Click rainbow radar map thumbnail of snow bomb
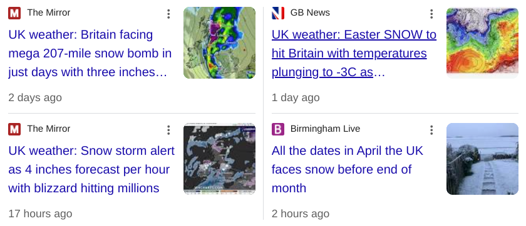This screenshot has width=526, height=226. pyautogui.click(x=219, y=43)
